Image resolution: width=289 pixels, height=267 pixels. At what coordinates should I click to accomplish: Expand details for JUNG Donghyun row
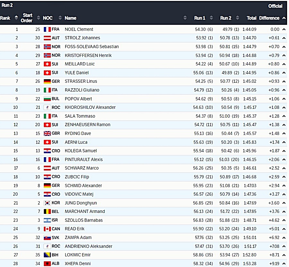pyautogui.click(x=284, y=203)
